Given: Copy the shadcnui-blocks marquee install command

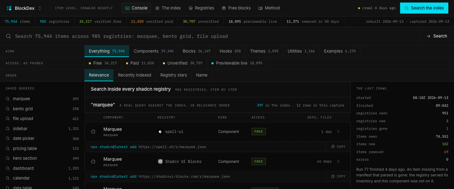Looking at the screenshot, I should pos(338,176).
